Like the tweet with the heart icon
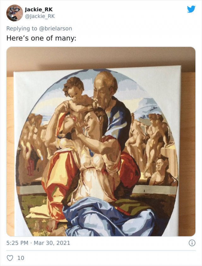The height and width of the screenshot is (266, 202). (10, 258)
